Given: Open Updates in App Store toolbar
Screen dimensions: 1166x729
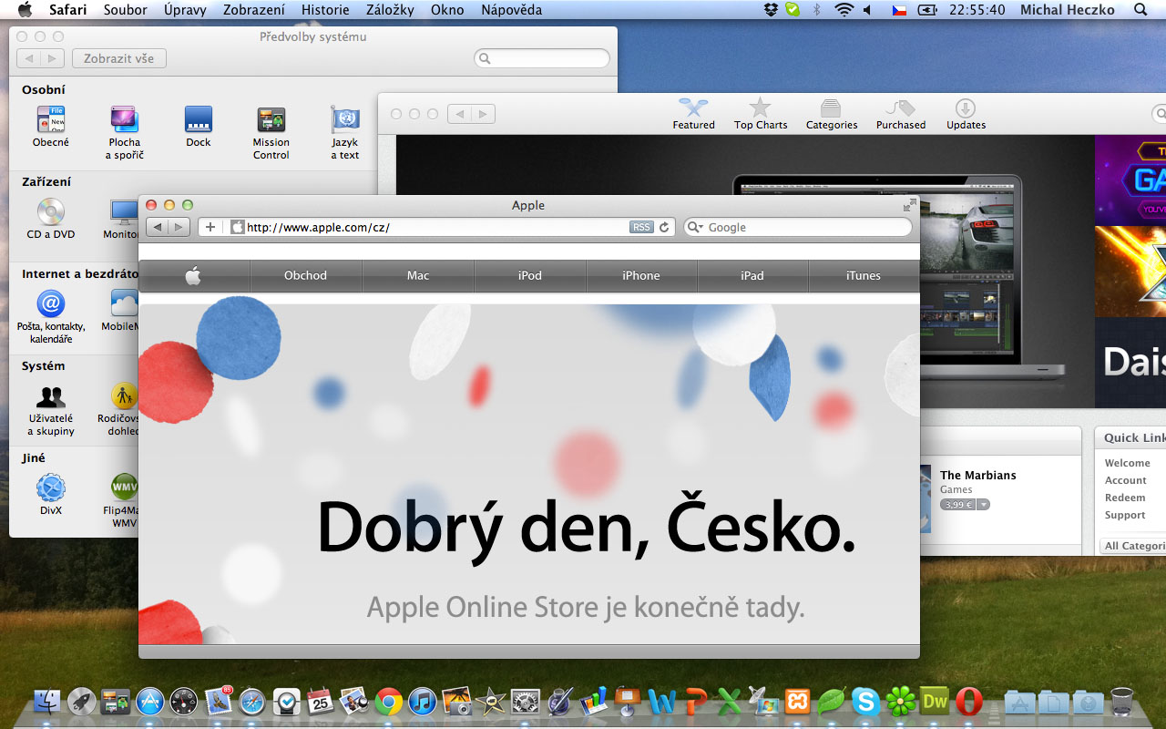Looking at the screenshot, I should [x=966, y=114].
